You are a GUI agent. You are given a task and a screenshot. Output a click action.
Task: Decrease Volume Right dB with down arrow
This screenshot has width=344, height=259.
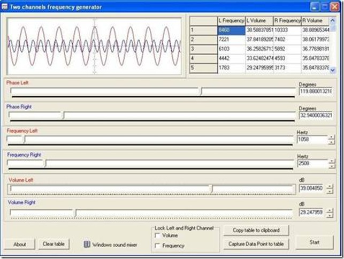331,215
